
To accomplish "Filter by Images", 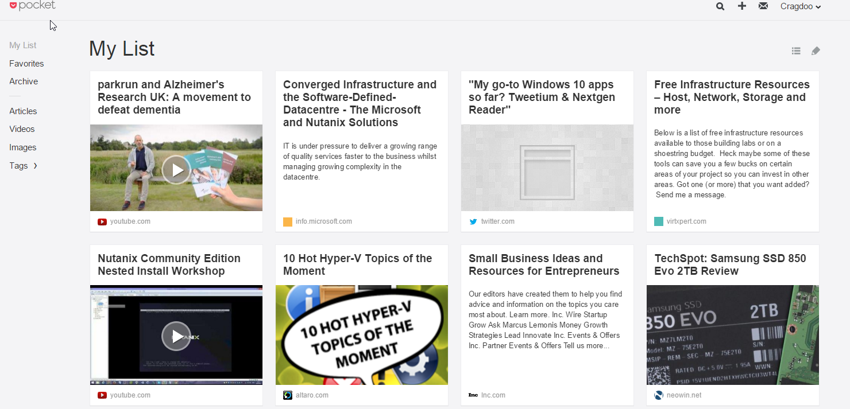I will coord(23,147).
